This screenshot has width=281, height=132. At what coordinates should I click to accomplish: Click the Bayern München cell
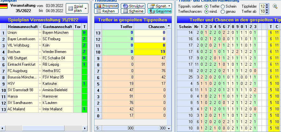pos(58,33)
